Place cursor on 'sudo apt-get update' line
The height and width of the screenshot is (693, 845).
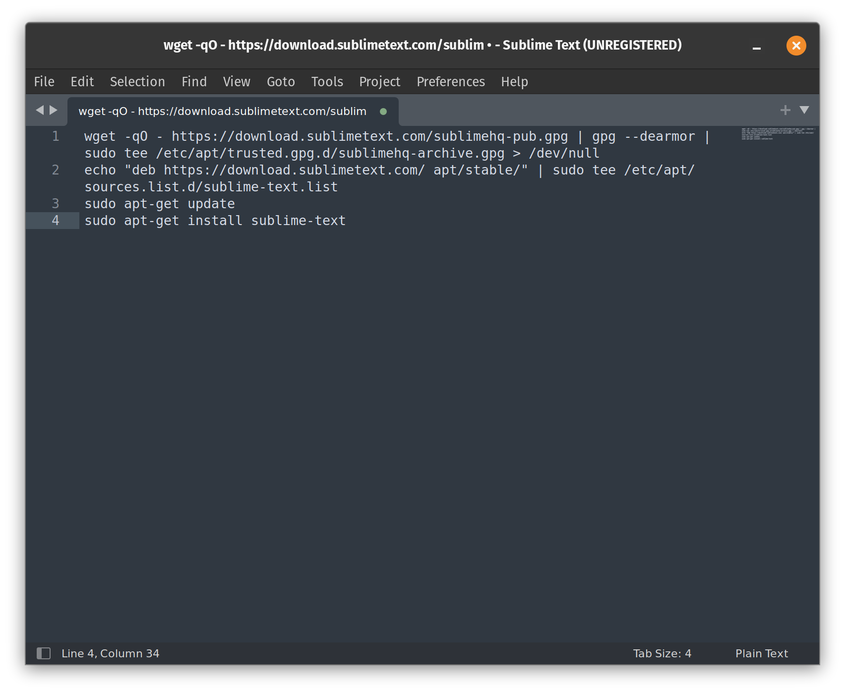click(x=159, y=204)
